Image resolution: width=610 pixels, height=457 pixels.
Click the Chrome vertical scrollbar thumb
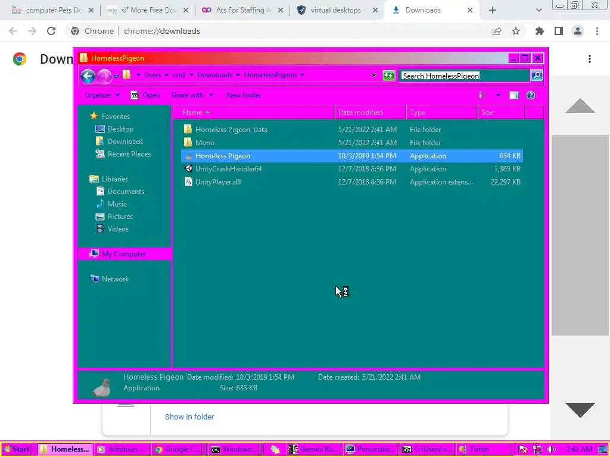tap(580, 235)
